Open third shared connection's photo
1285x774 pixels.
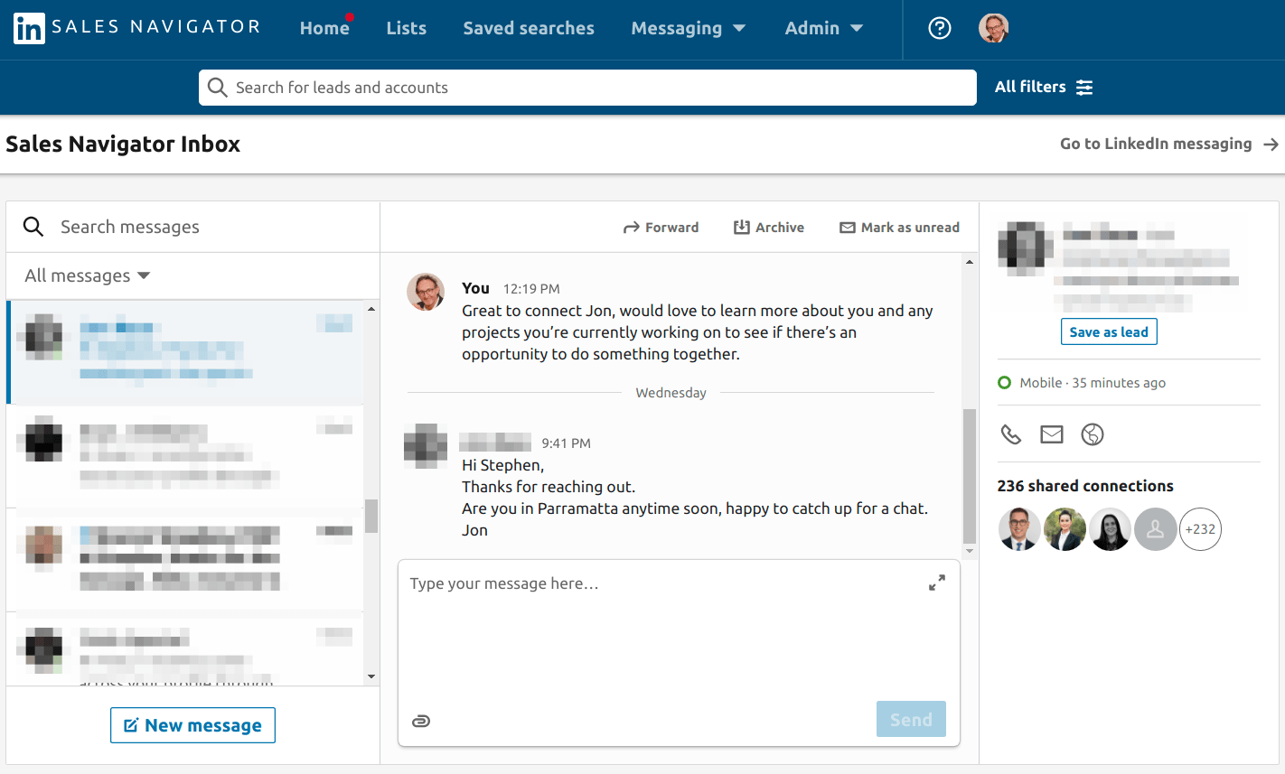pyautogui.click(x=1111, y=529)
